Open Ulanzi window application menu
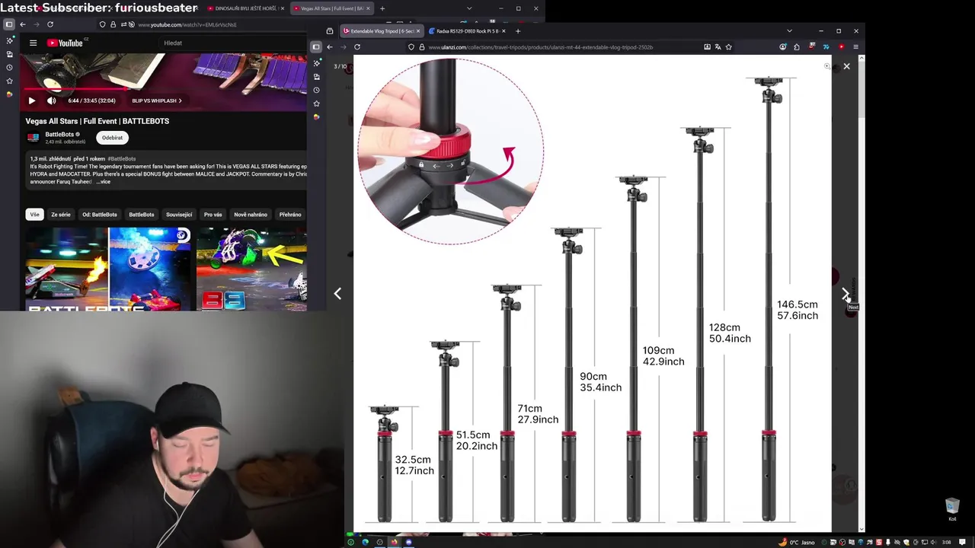Screen dimensions: 975x548 (855, 47)
